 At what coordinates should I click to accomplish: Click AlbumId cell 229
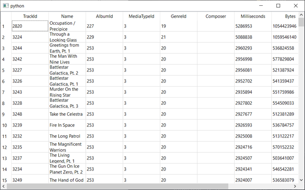(105, 37)
